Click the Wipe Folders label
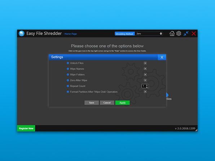This screenshot has width=215, height=161. [77, 75]
